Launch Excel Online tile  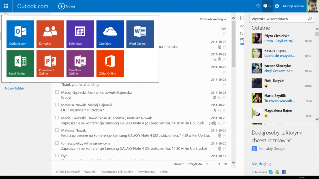pos(20,64)
